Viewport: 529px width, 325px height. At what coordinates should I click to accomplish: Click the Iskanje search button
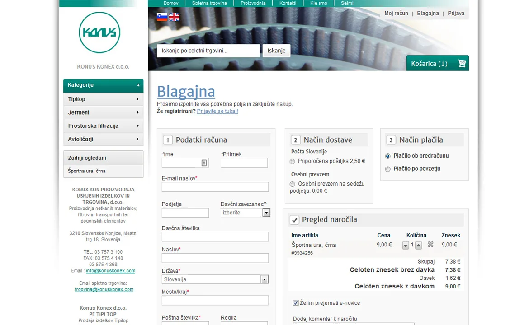276,51
